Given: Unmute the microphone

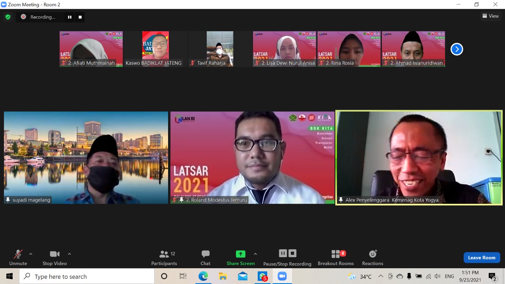Looking at the screenshot, I should (x=18, y=258).
